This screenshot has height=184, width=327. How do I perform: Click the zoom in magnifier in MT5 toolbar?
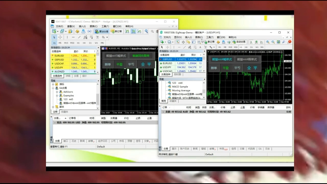[x=146, y=31]
